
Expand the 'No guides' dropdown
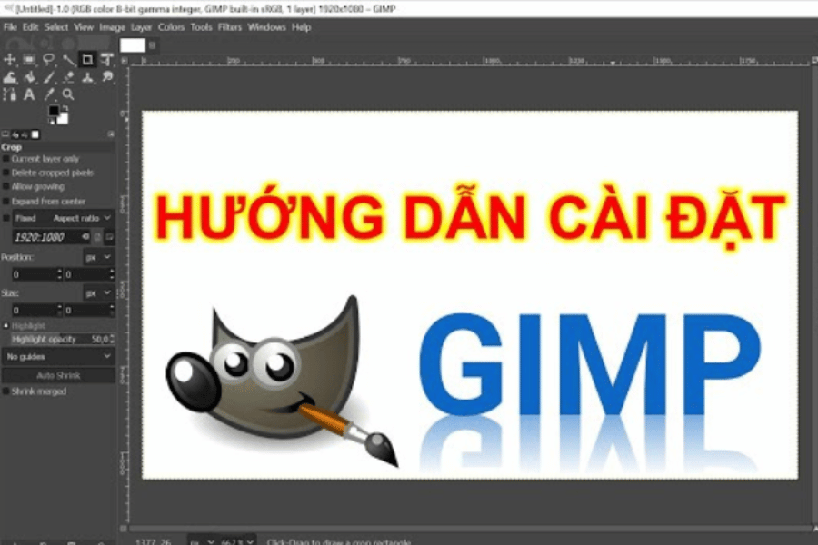[58, 357]
